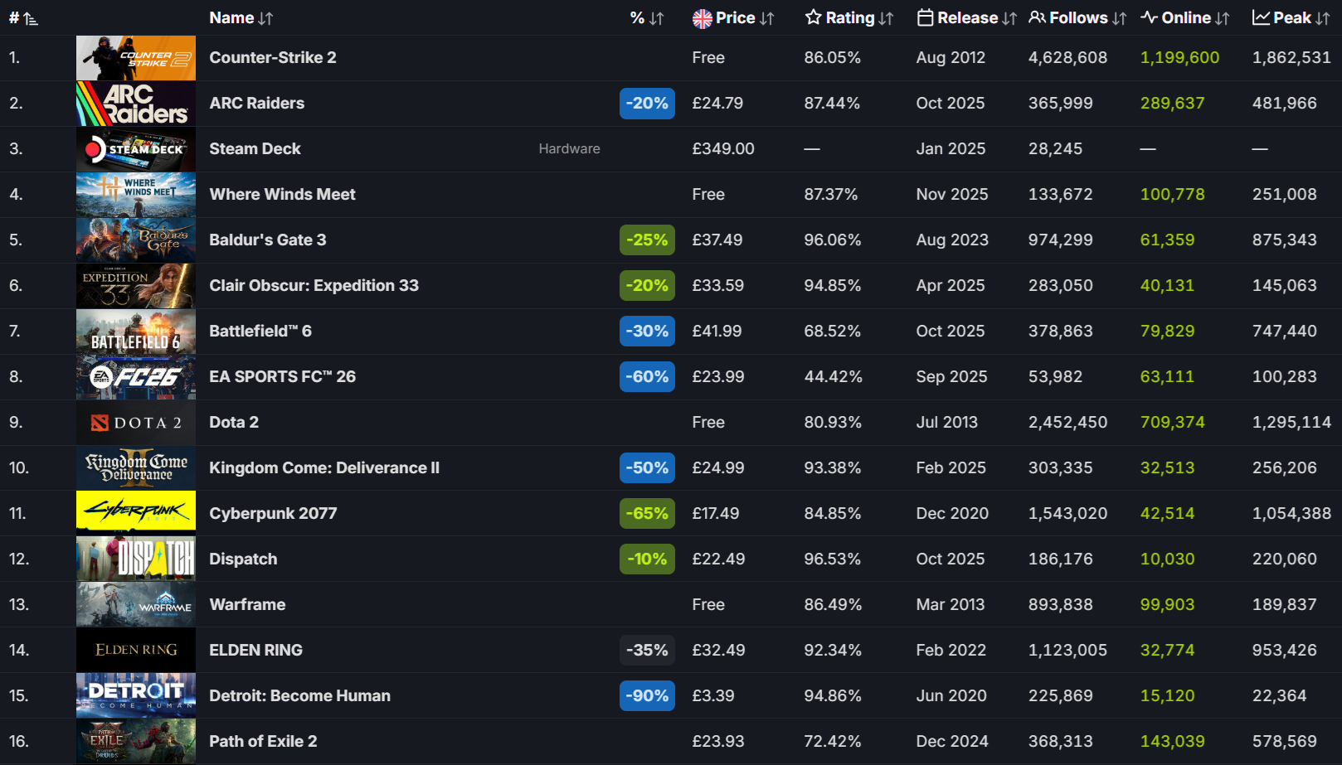Click the -65% discount badge

[647, 514]
